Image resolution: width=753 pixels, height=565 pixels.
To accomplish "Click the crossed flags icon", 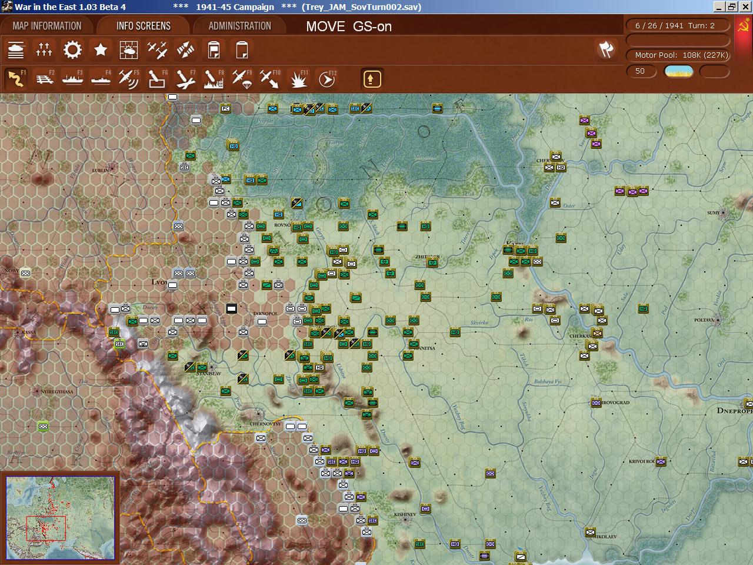I will pyautogui.click(x=606, y=50).
